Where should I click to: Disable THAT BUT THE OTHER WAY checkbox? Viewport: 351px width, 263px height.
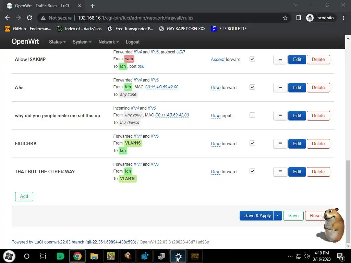point(252,171)
